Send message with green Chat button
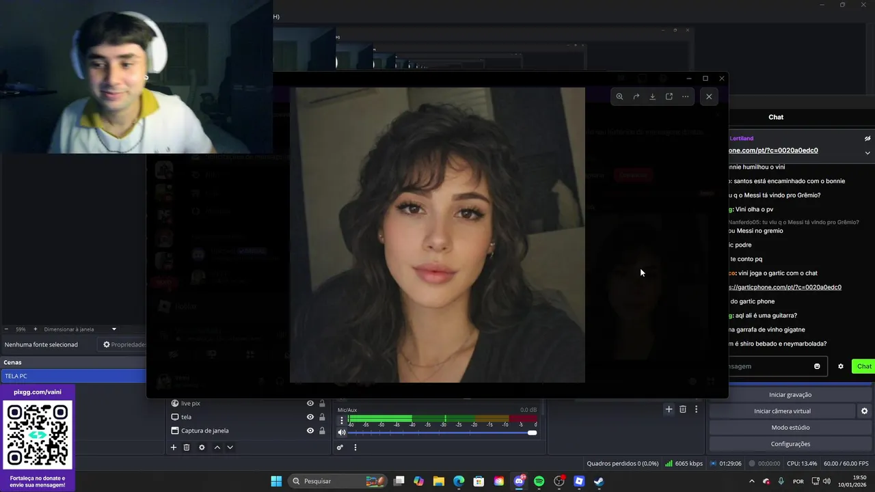875x492 pixels. [864, 366]
